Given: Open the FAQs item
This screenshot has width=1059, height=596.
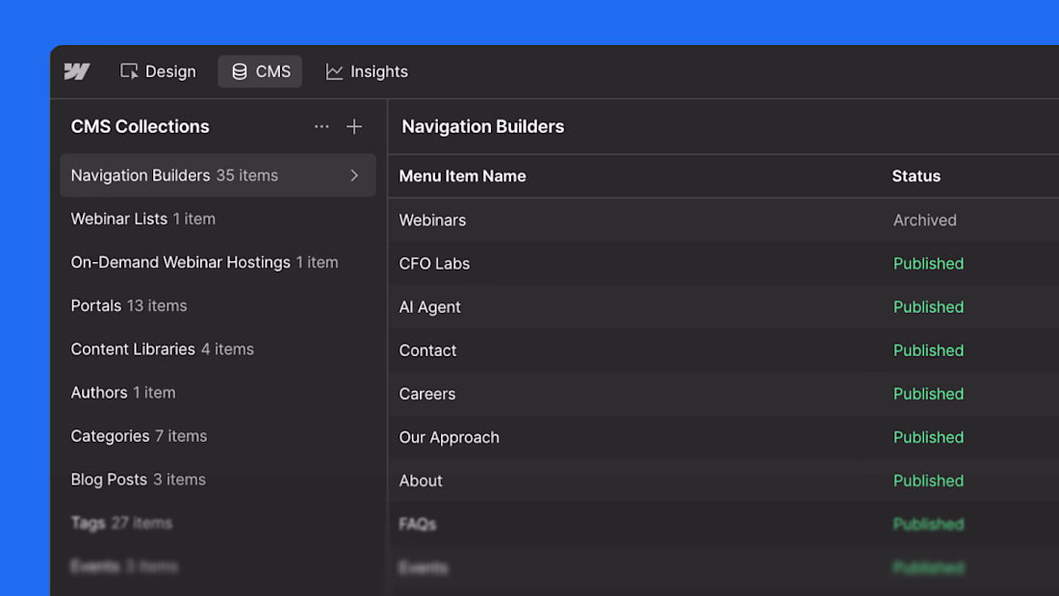Looking at the screenshot, I should point(723,524).
